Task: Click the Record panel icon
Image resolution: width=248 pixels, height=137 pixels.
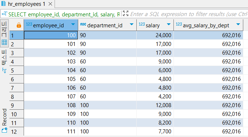Action: [4, 130]
